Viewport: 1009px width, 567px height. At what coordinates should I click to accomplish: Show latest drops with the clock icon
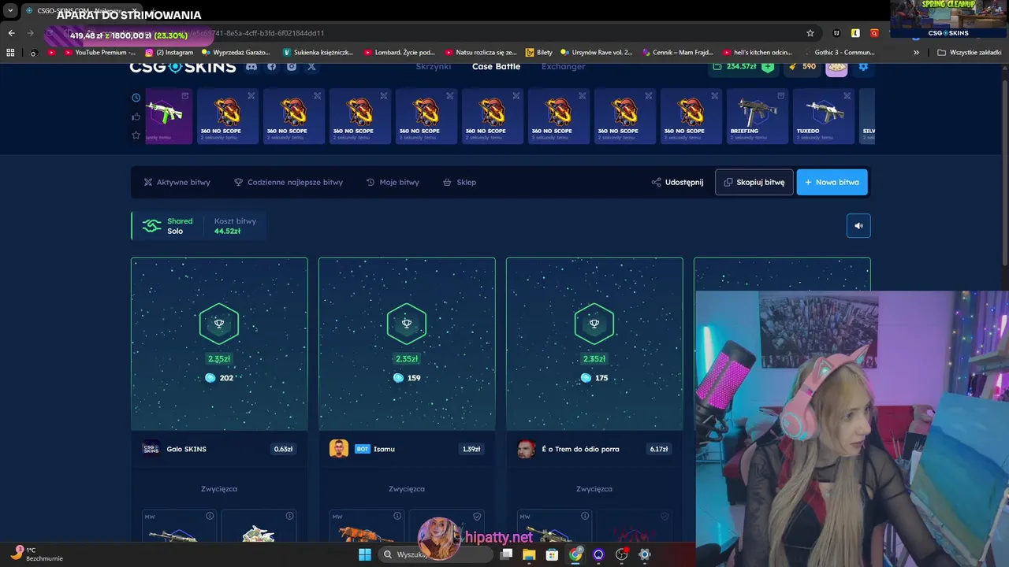[136, 98]
